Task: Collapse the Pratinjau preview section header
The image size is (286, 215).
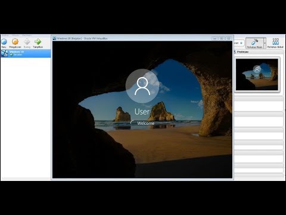Action: [259, 52]
